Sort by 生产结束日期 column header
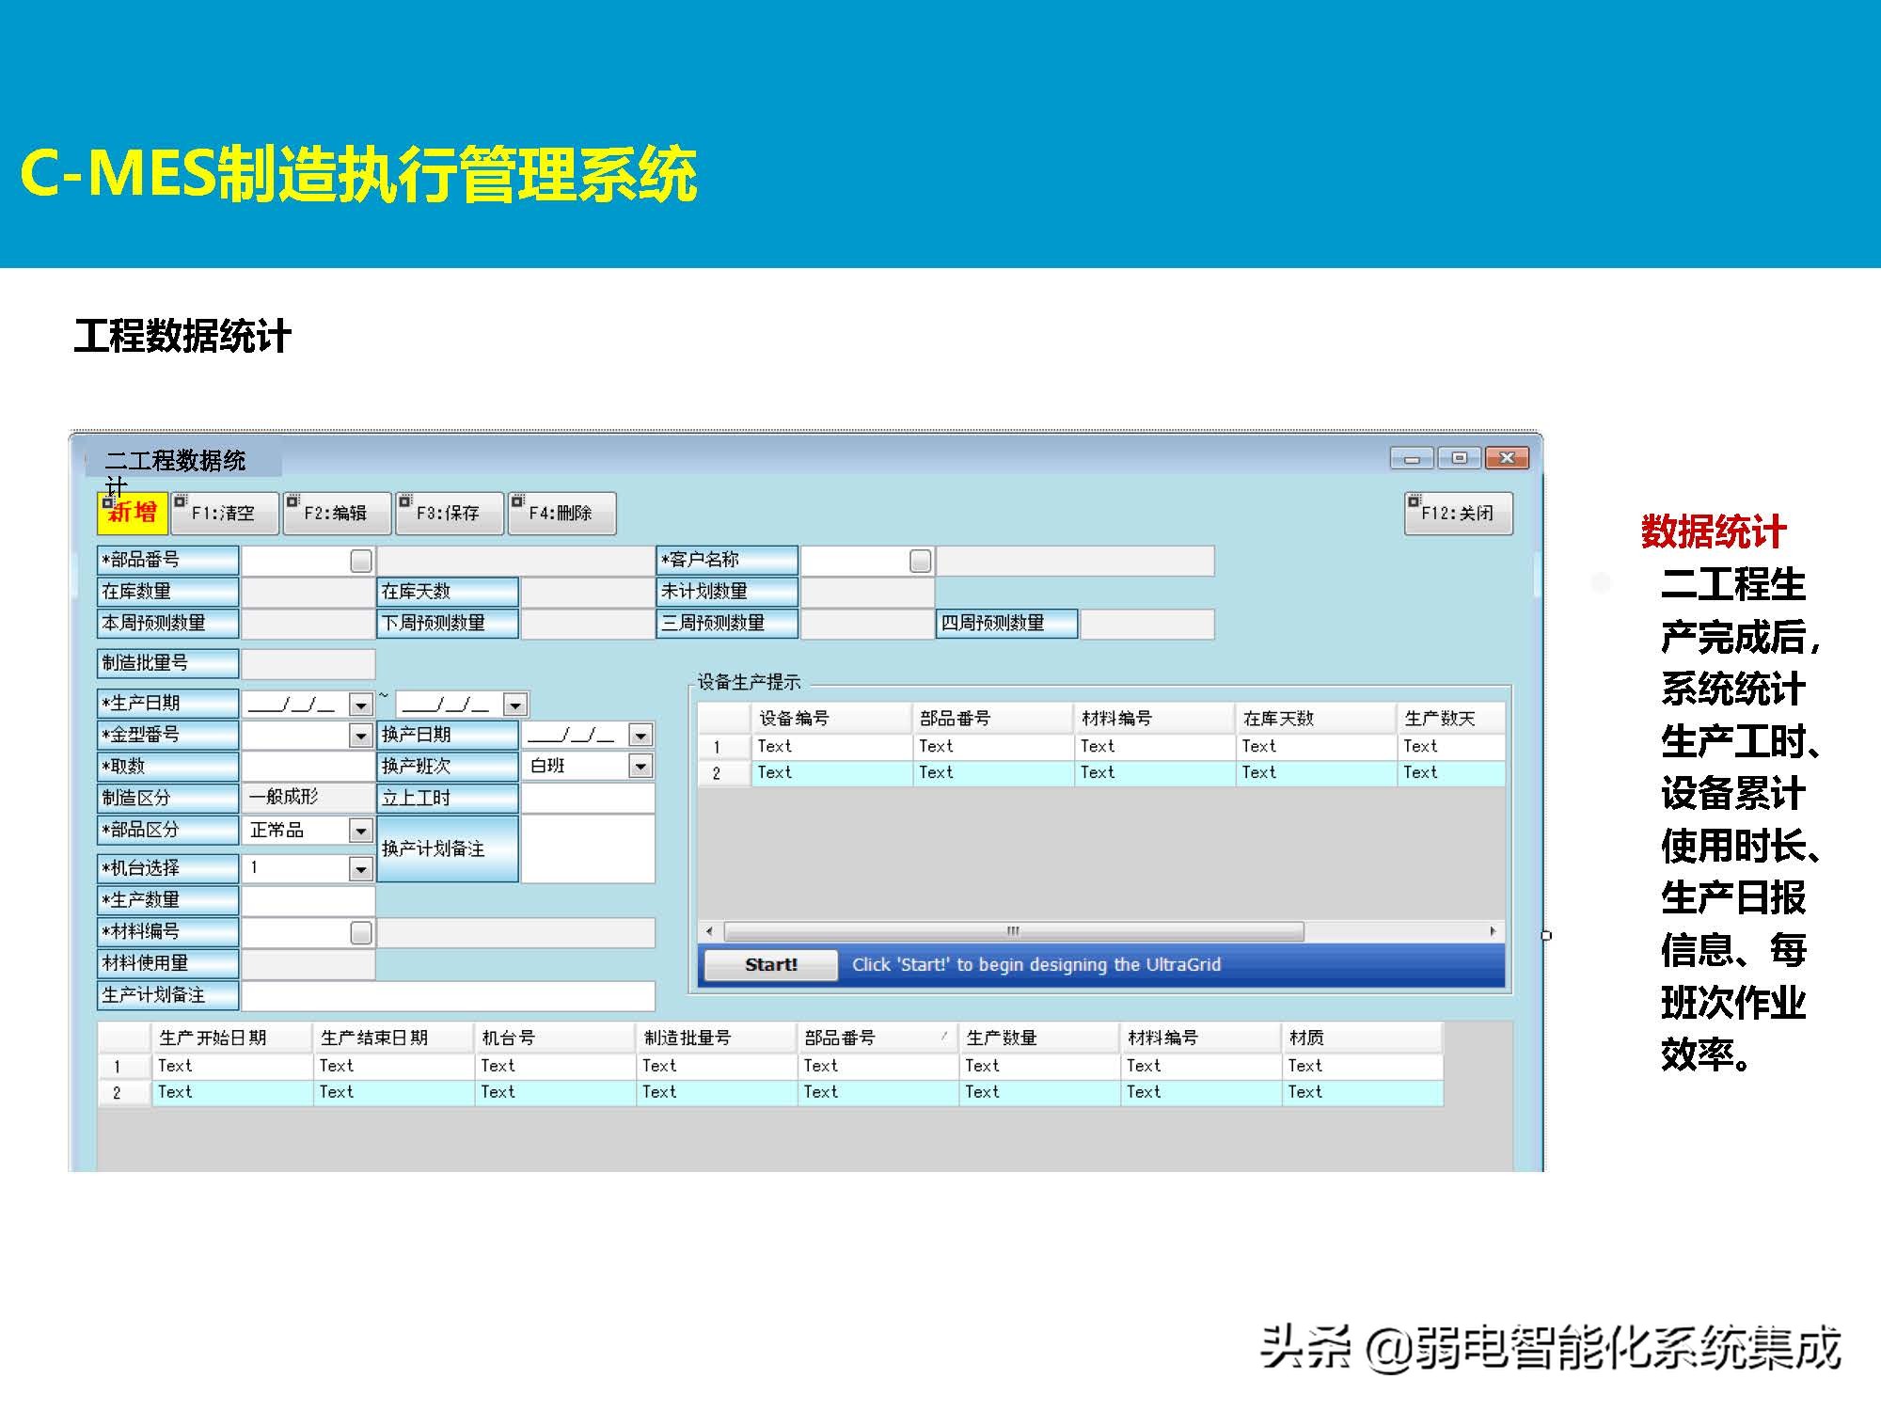 393,1038
